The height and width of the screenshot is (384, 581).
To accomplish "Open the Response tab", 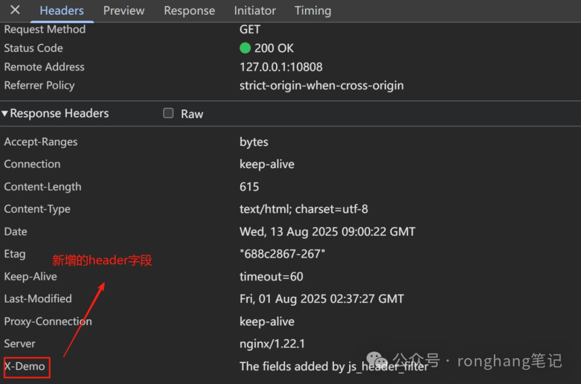I will [189, 11].
